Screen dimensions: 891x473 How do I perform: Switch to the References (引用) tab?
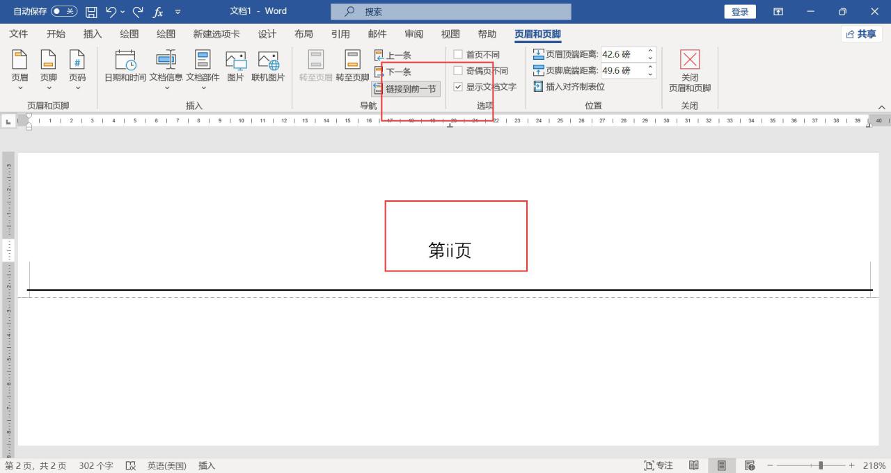[x=340, y=34]
